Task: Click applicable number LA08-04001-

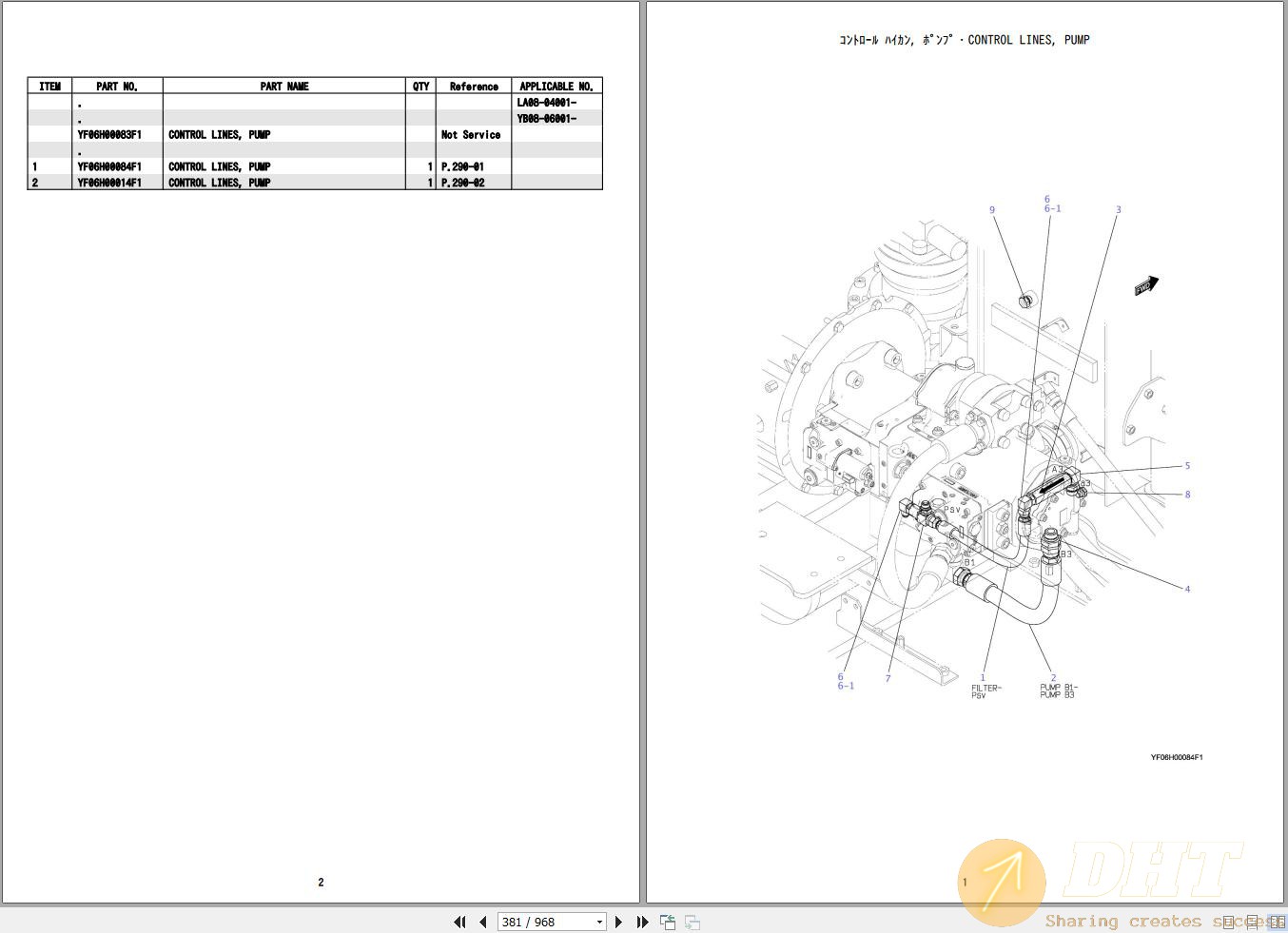Action: click(x=547, y=103)
